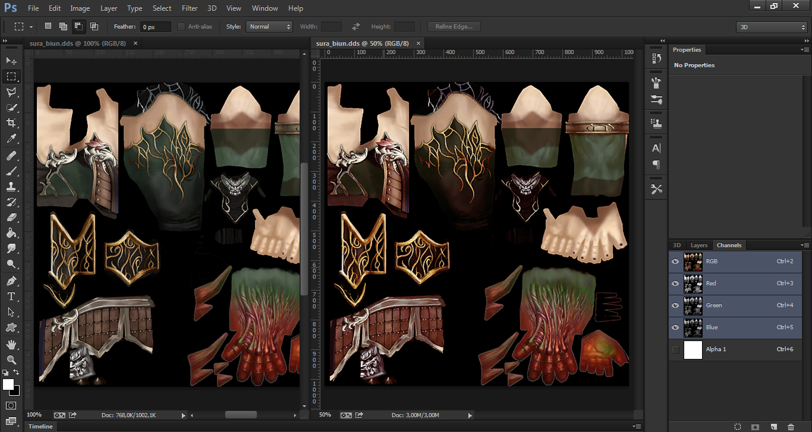The width and height of the screenshot is (812, 432).
Task: Open the Character panel icon
Action: [x=656, y=149]
